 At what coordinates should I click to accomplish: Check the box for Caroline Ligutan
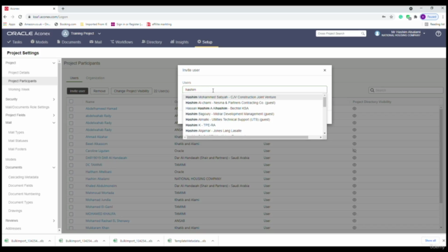tap(71, 151)
